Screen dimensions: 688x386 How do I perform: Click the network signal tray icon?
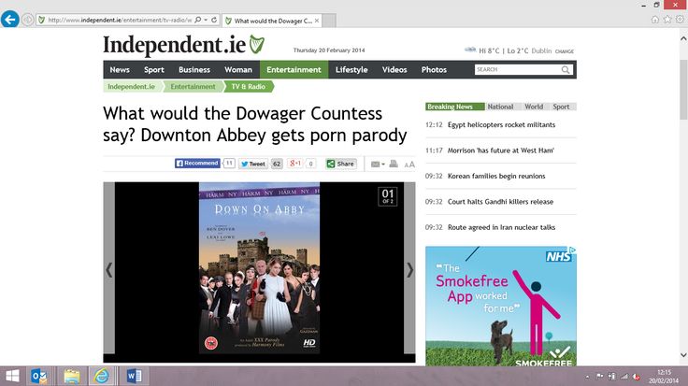(x=623, y=377)
